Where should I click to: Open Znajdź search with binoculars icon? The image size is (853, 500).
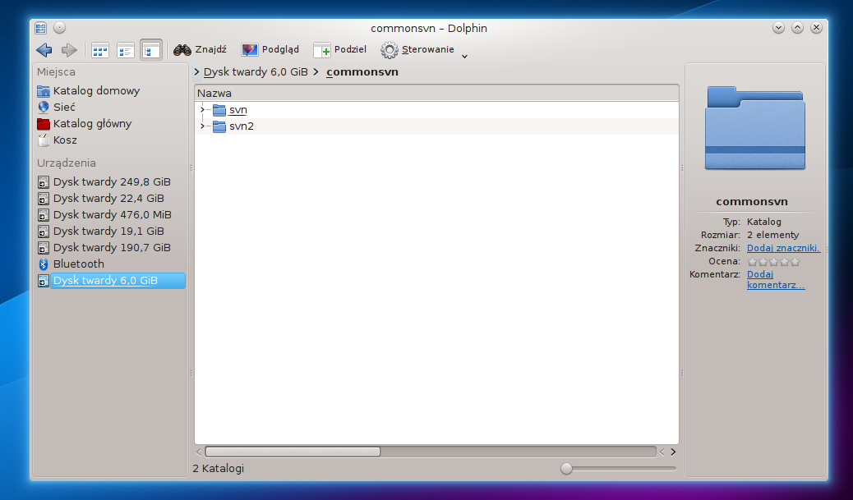point(200,50)
